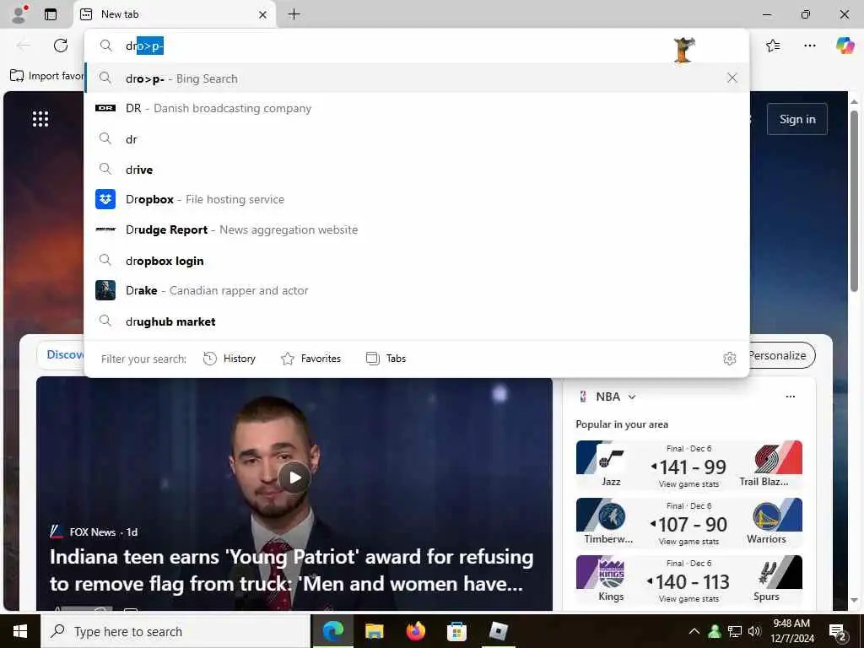Click the Drake thumbnail suggestion
This screenshot has height=648, width=864.
click(x=105, y=290)
